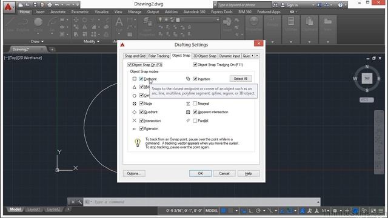Viewport: 388px width, 218px height.
Task: Select the Line tool in Draw panel
Action: [10, 25]
